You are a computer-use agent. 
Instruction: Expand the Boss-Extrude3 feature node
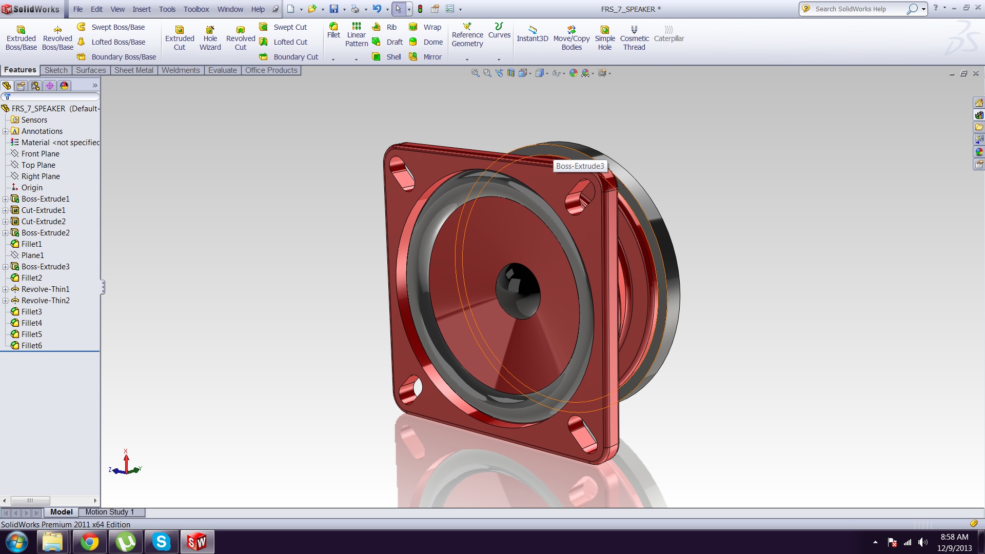[x=6, y=267]
